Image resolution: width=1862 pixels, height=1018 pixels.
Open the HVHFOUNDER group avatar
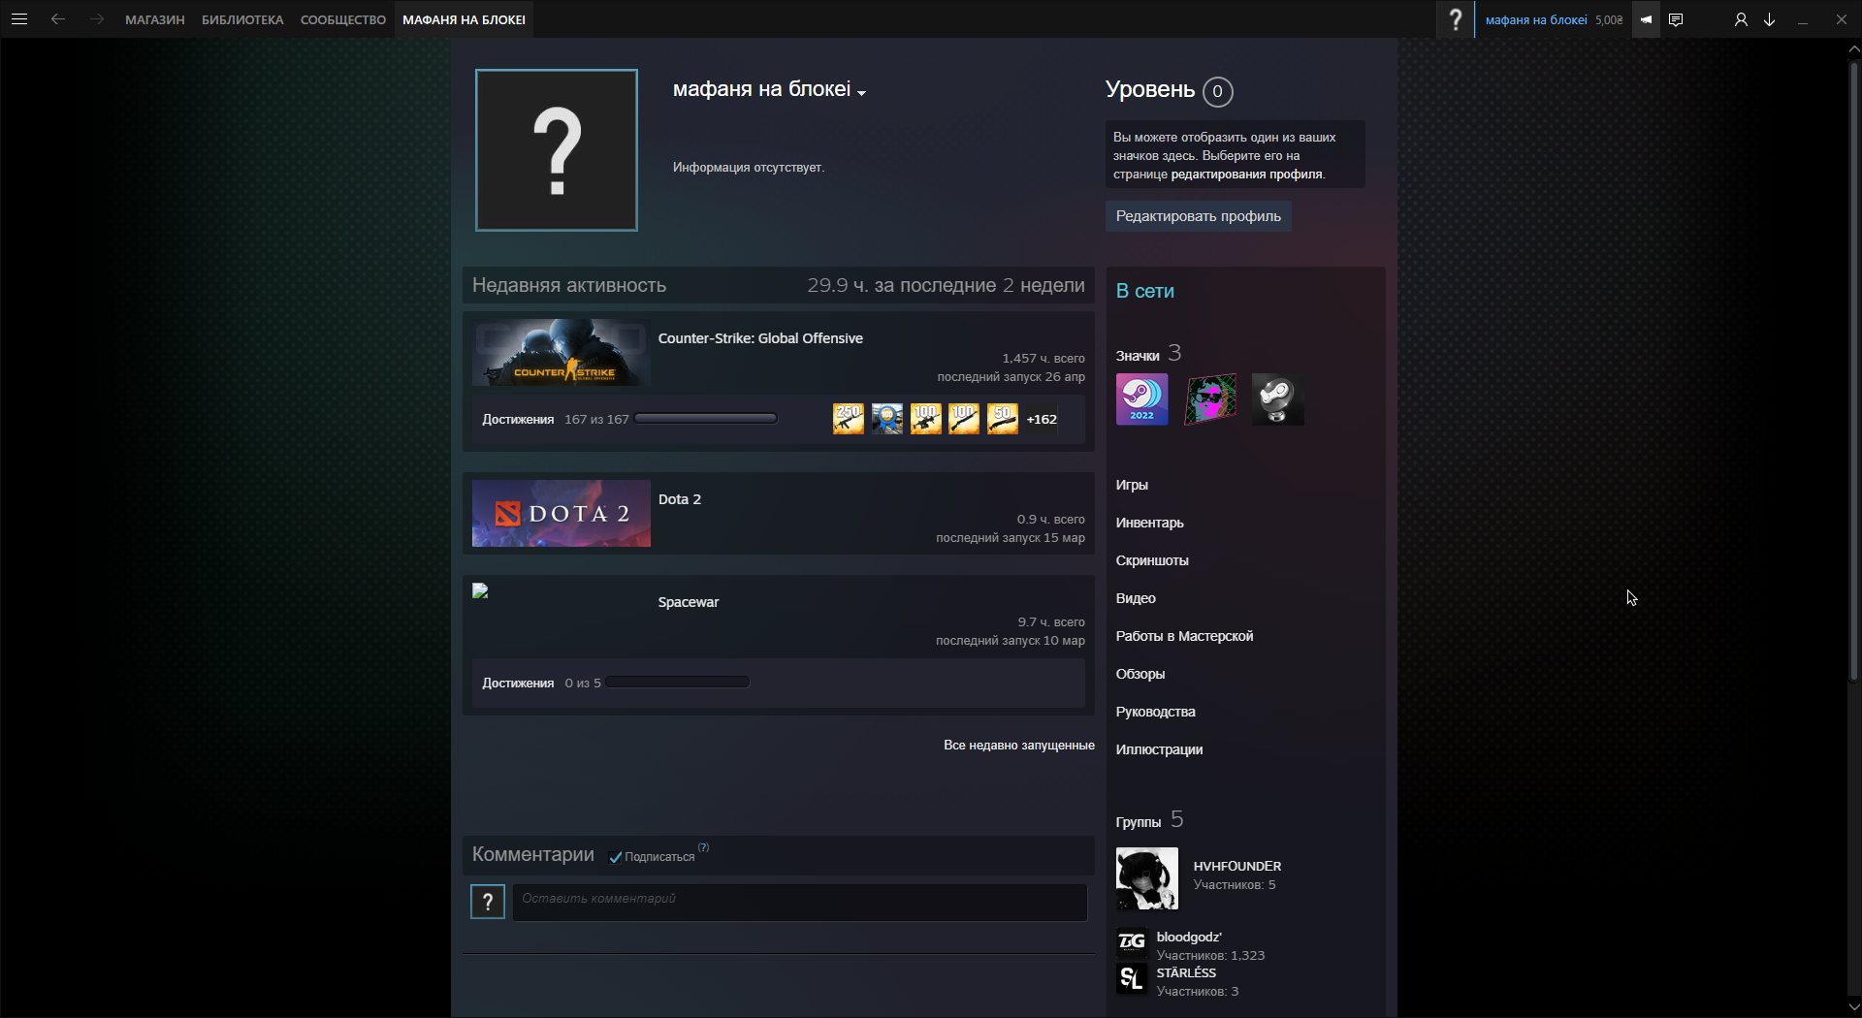(1147, 878)
